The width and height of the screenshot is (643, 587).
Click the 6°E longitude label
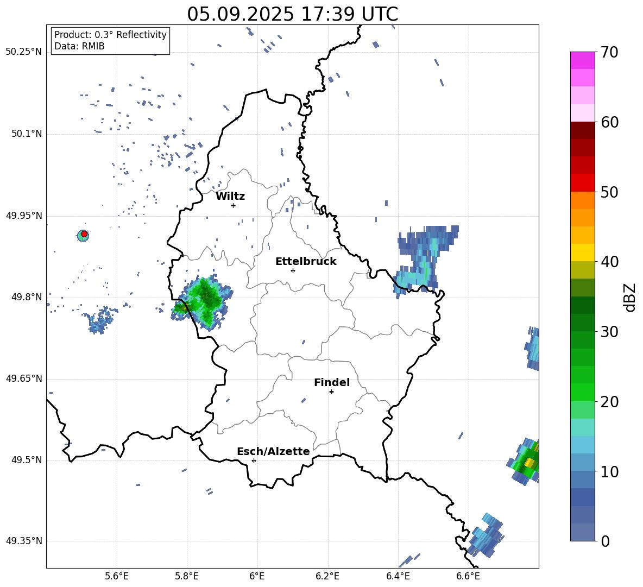pos(257,576)
